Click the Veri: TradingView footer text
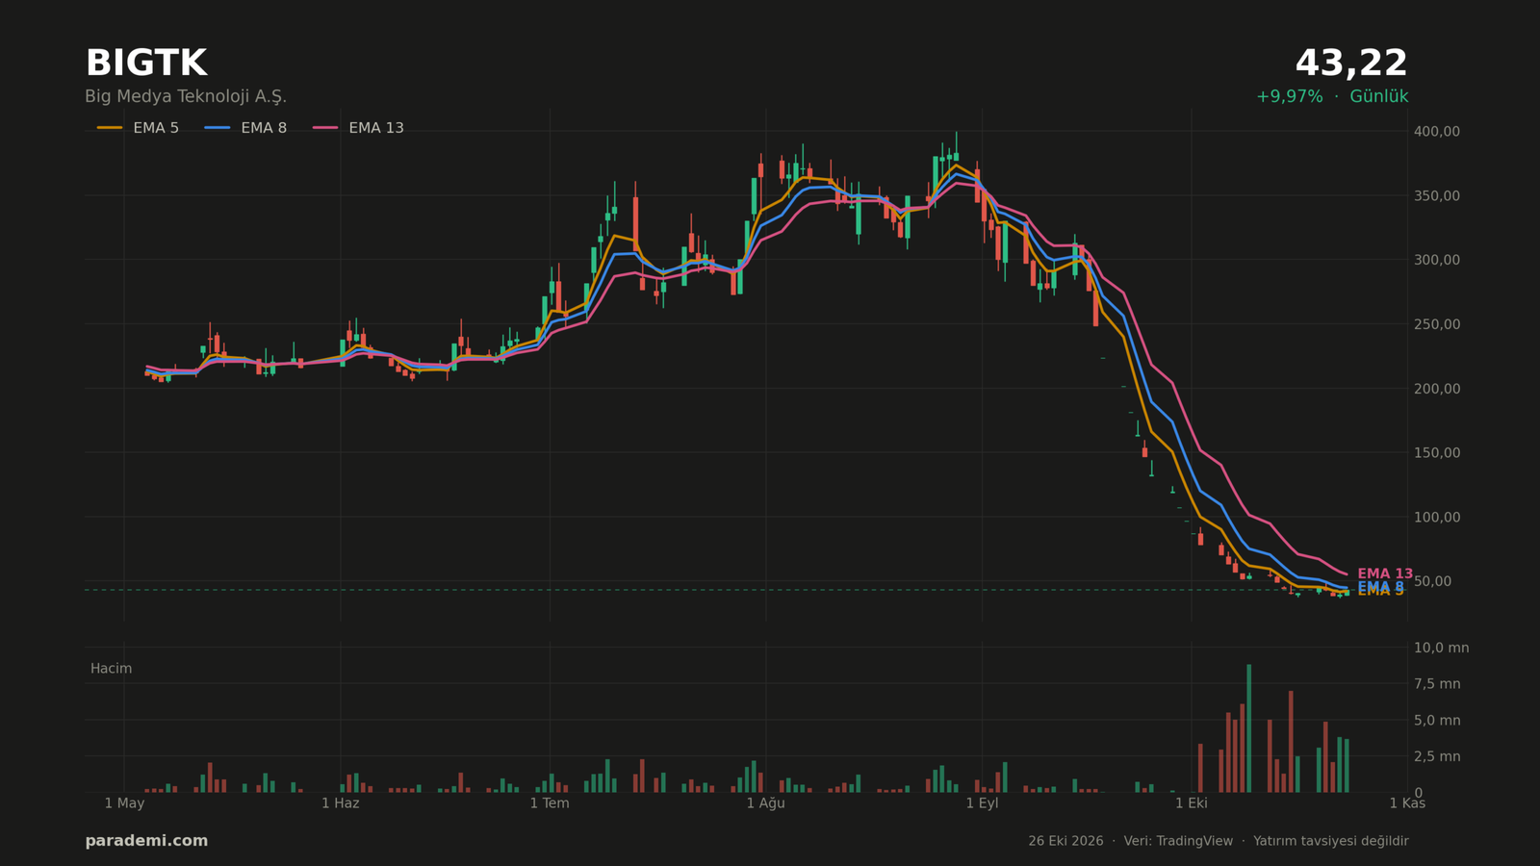1540x866 pixels. pyautogui.click(x=1178, y=841)
